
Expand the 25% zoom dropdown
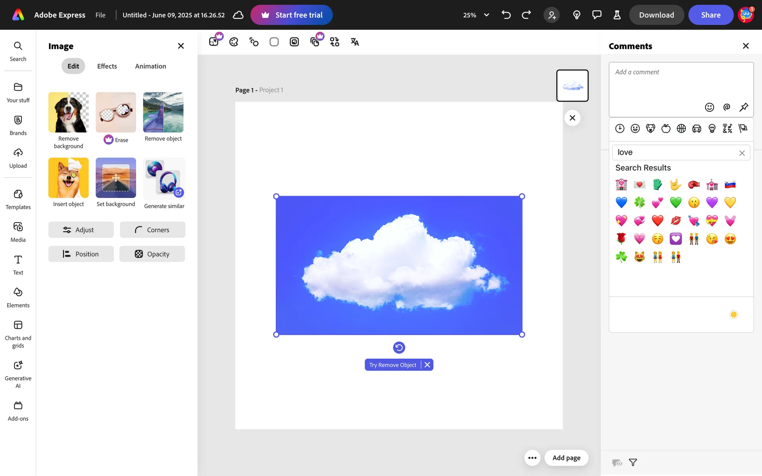point(486,15)
